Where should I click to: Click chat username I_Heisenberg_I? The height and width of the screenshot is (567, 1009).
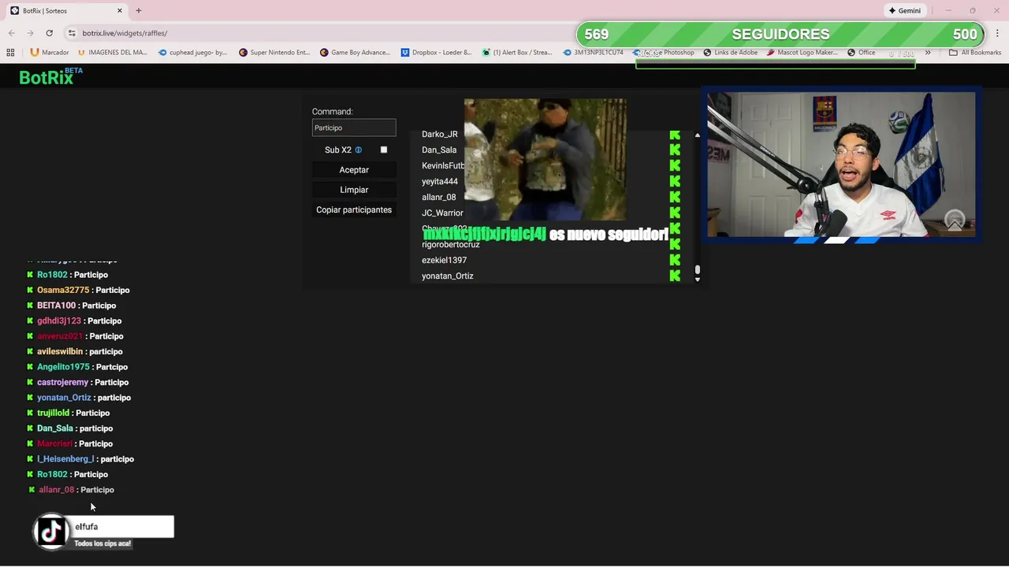[x=65, y=459]
